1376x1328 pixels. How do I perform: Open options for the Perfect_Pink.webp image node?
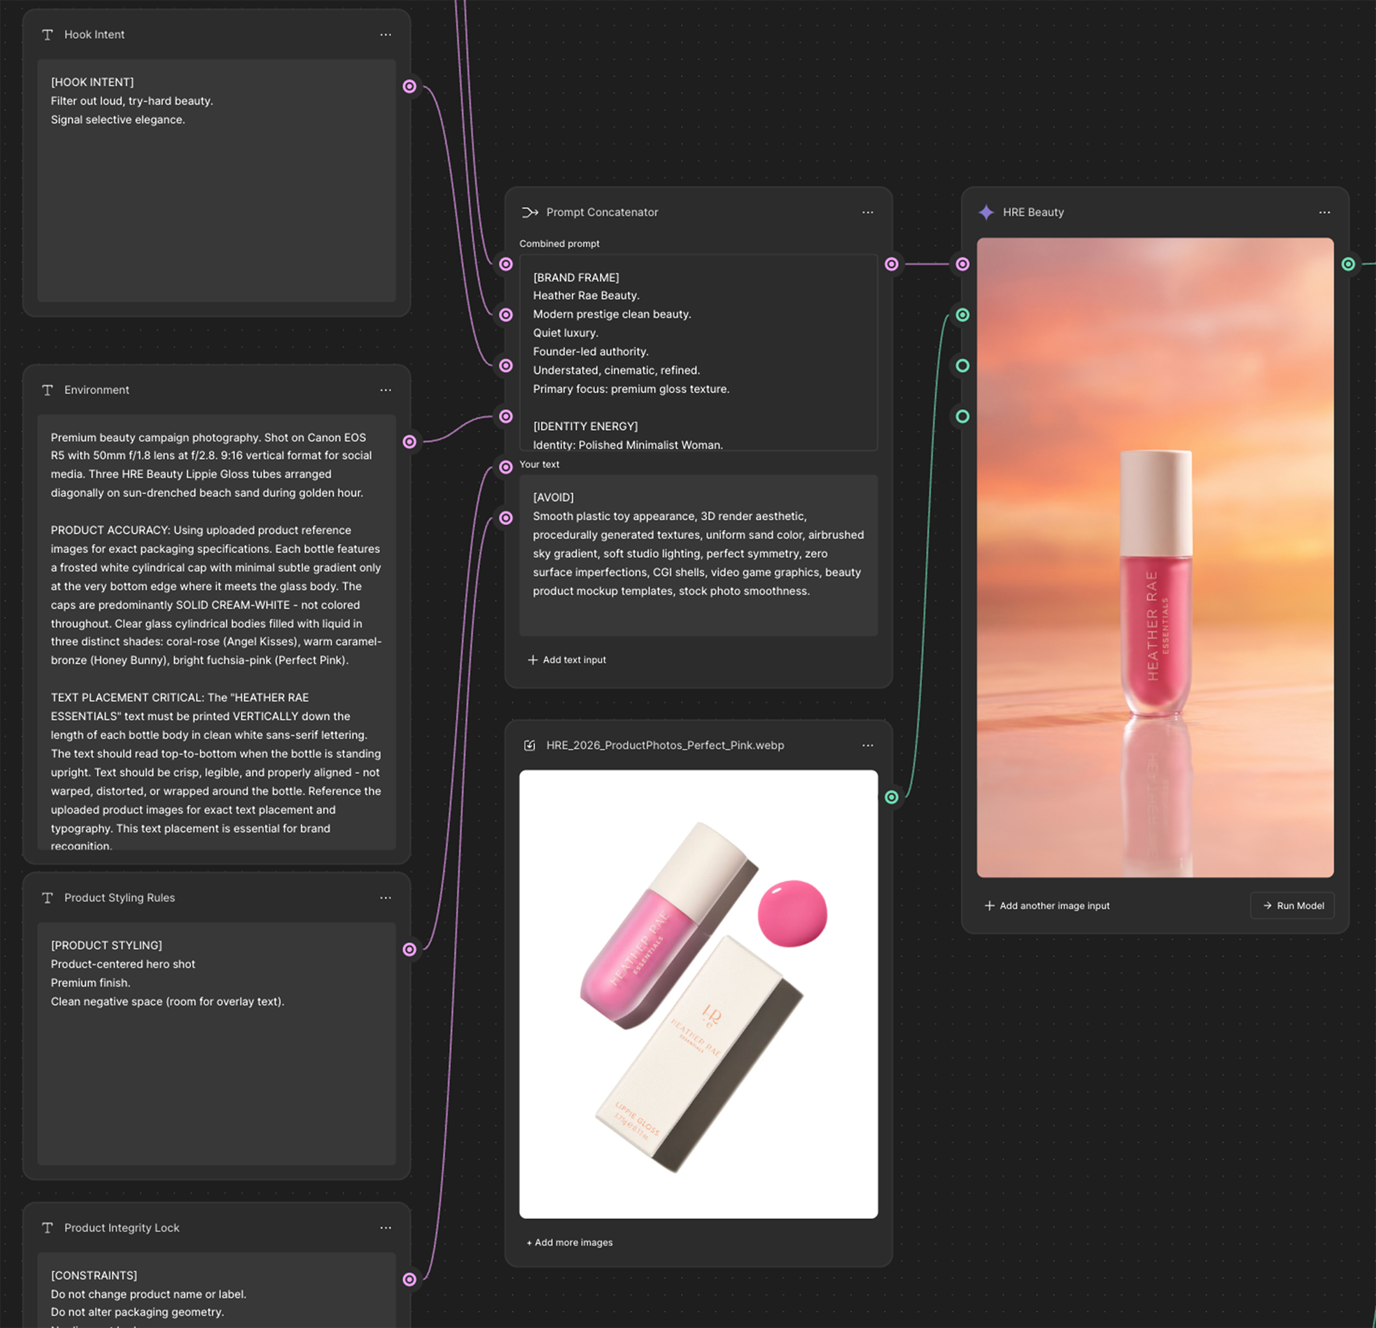coord(868,745)
